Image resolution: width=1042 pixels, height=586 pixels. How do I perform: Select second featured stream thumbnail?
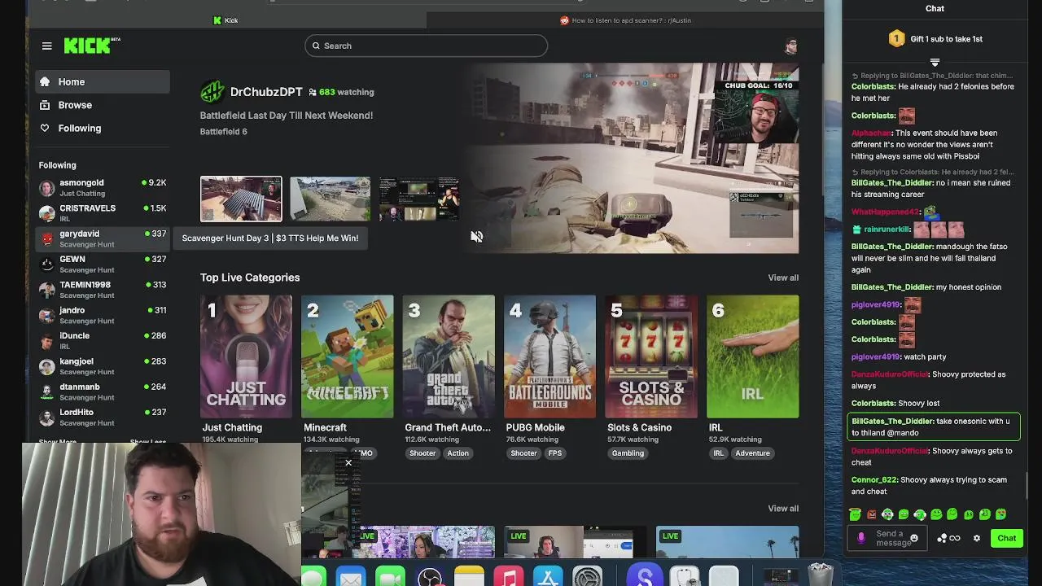(x=330, y=199)
